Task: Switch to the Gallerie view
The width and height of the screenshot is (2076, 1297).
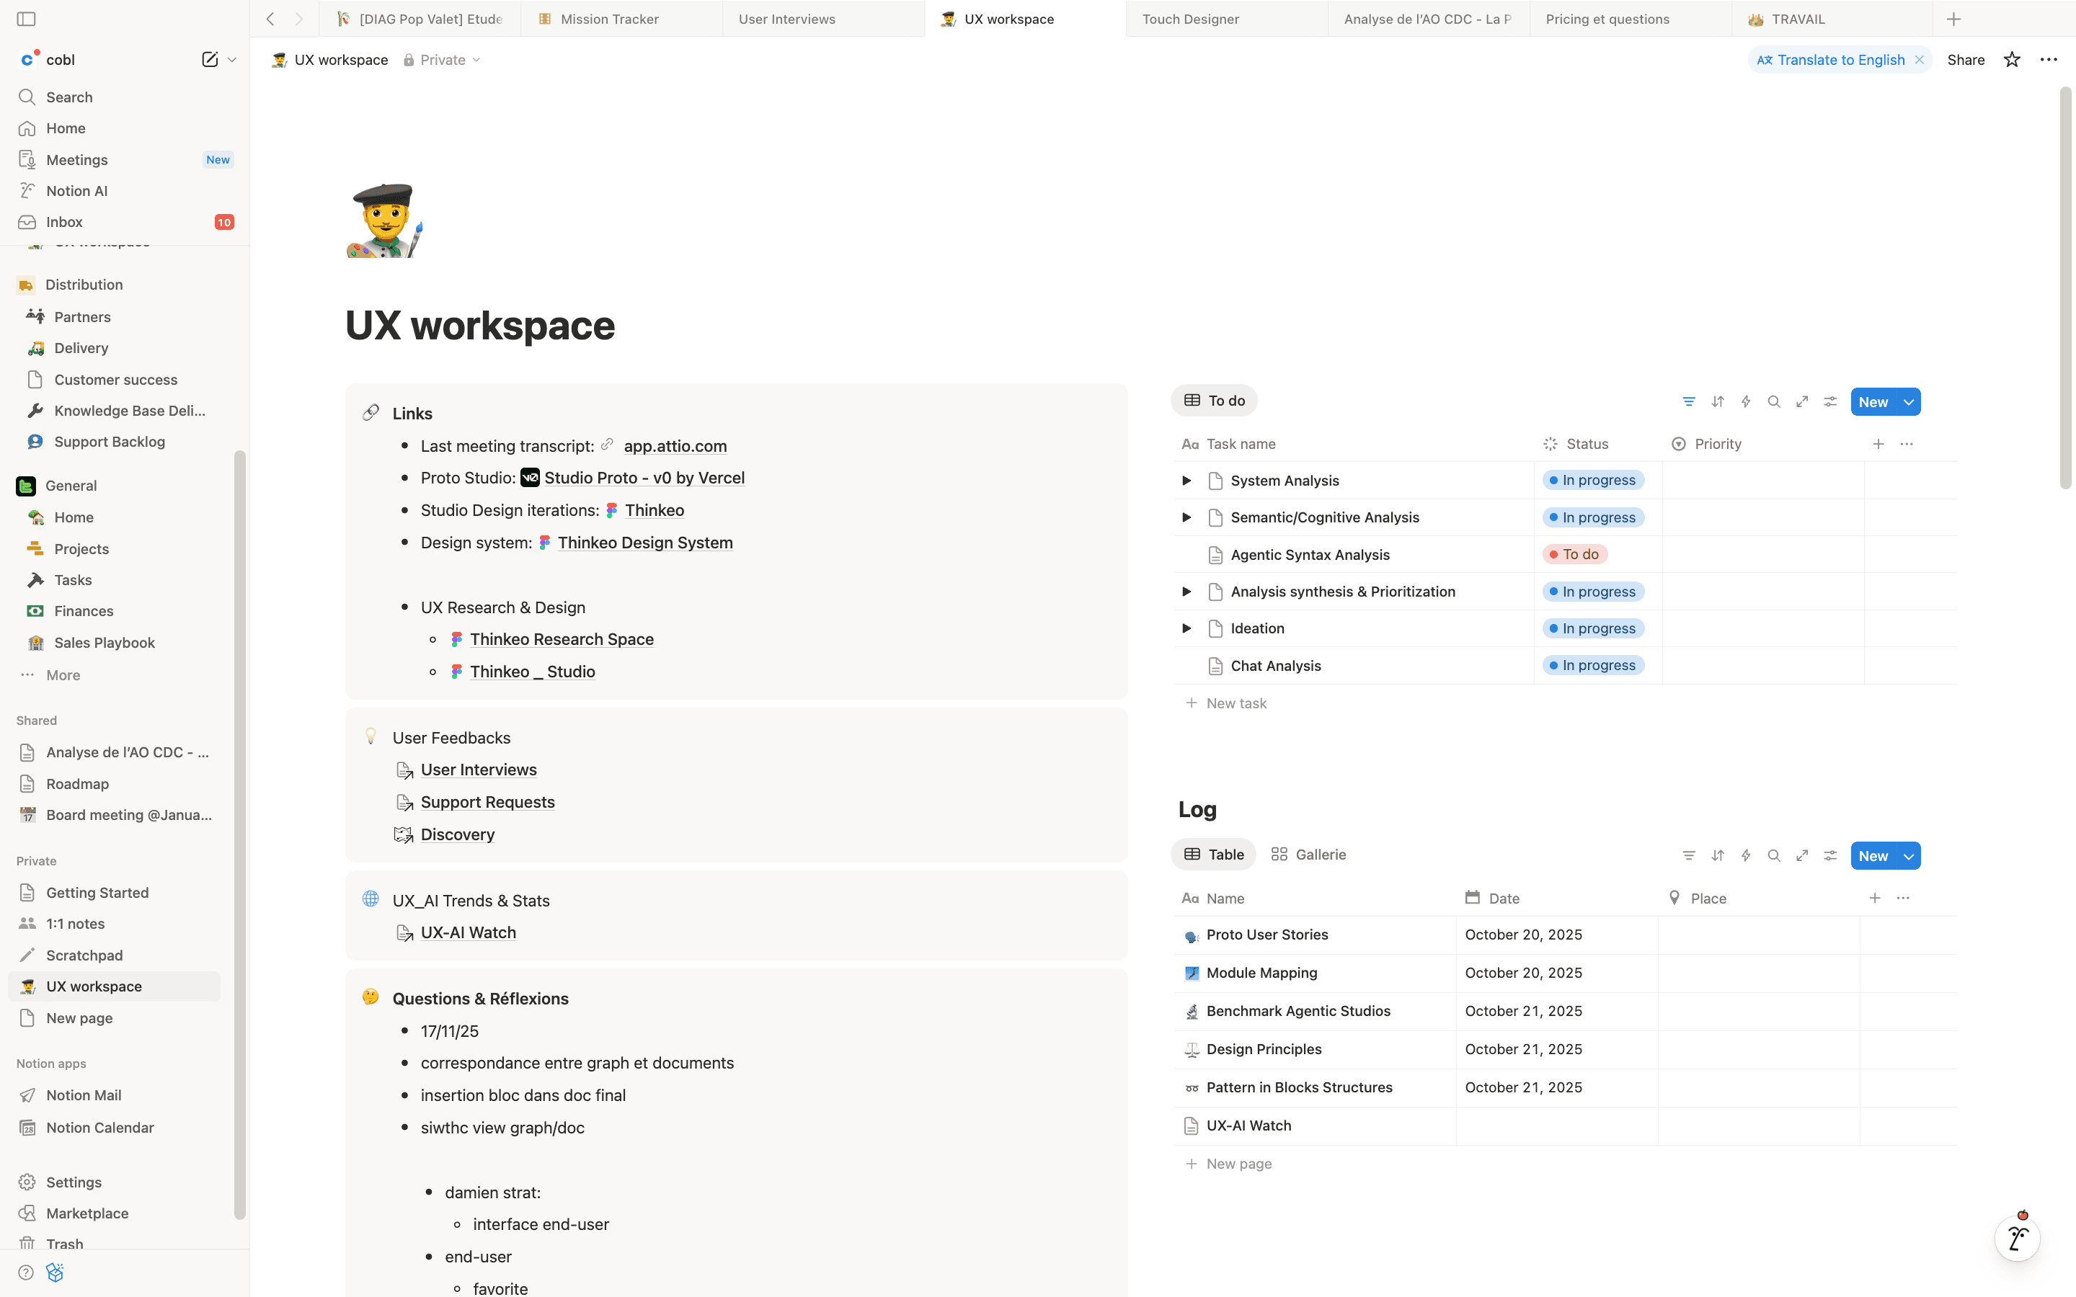Action: (1308, 855)
